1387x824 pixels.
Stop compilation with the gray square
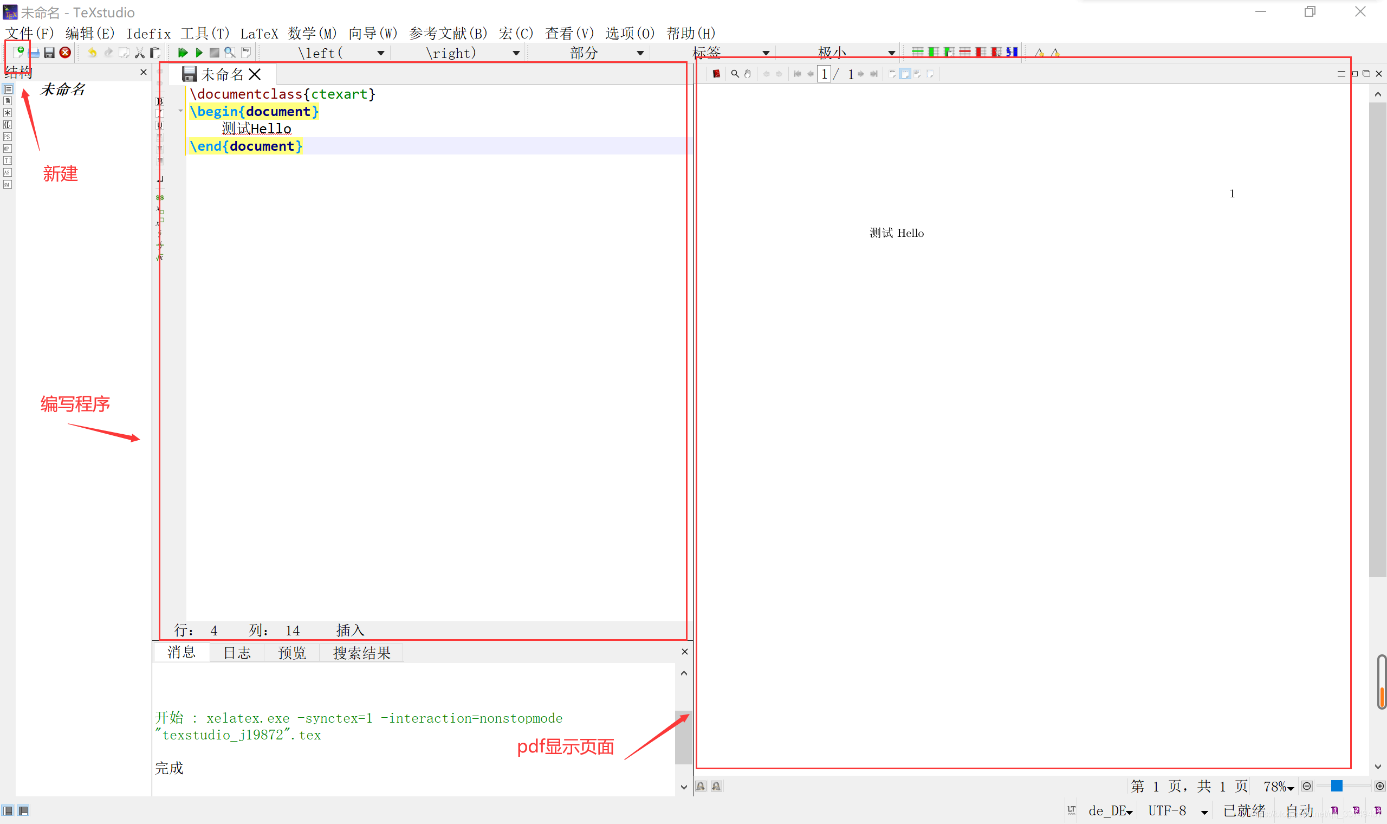click(214, 53)
